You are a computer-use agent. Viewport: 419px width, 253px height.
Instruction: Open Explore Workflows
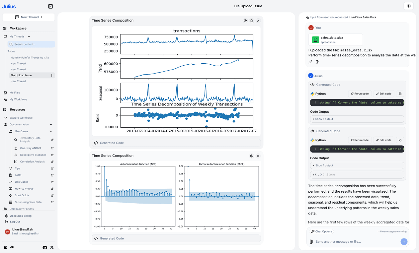click(21, 118)
